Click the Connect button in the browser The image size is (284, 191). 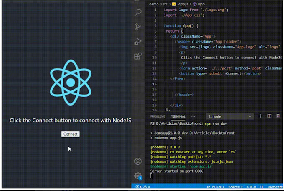(70, 134)
